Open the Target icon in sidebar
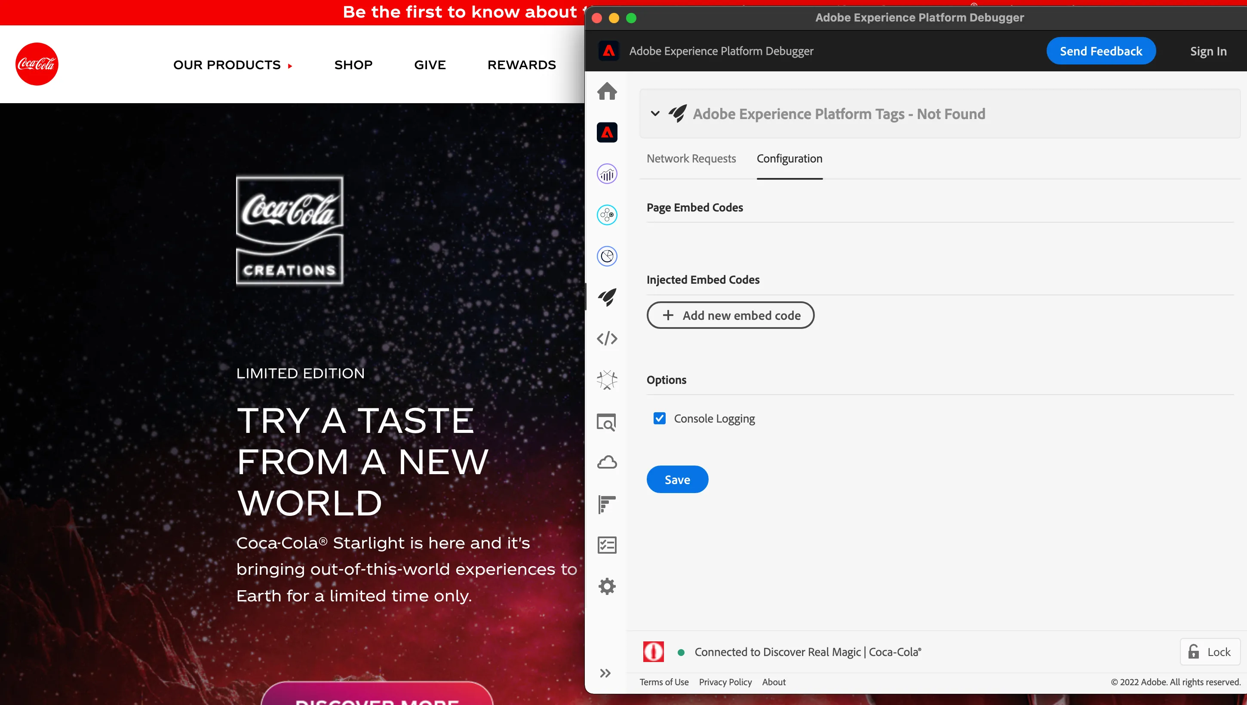The height and width of the screenshot is (705, 1247). coord(607,215)
